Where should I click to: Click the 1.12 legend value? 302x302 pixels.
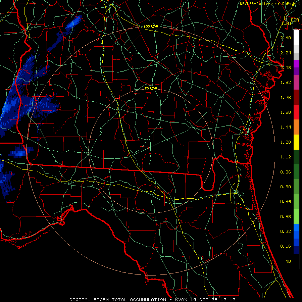tap(286, 157)
